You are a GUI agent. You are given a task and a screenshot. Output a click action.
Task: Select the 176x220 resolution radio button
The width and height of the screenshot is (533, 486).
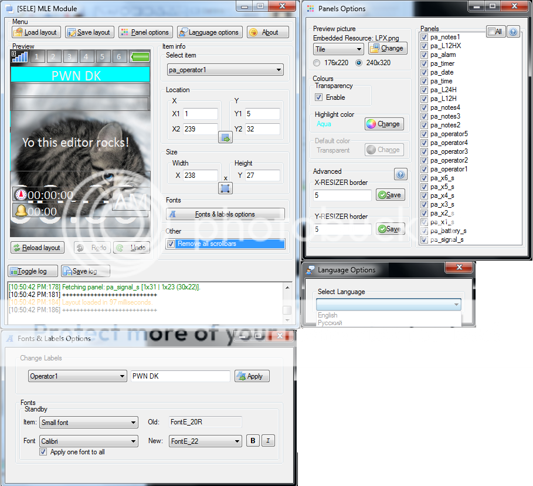(317, 63)
